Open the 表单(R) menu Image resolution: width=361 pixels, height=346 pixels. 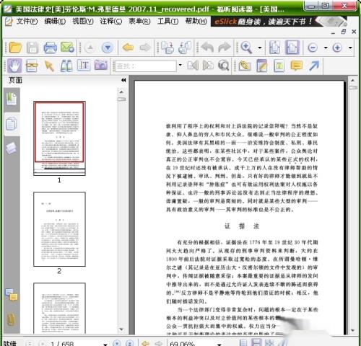139,22
